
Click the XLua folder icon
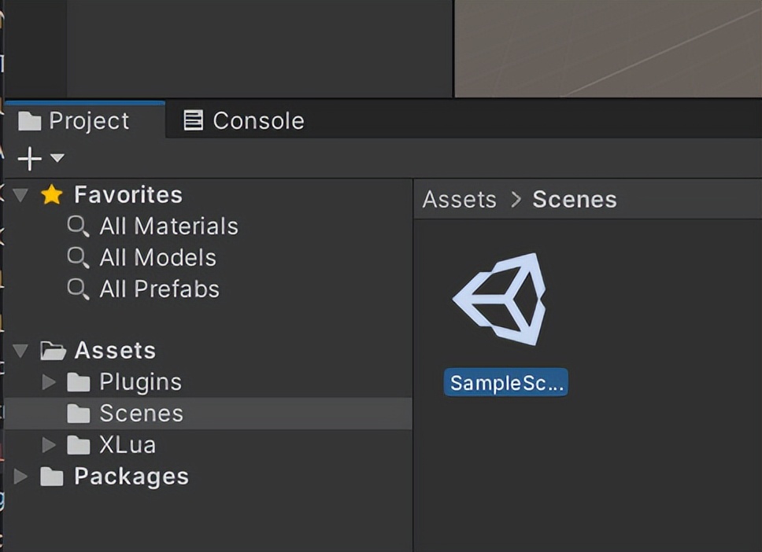click(x=78, y=445)
